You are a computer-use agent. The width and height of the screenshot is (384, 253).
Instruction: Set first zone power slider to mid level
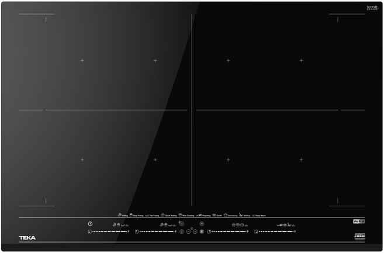coord(110,231)
